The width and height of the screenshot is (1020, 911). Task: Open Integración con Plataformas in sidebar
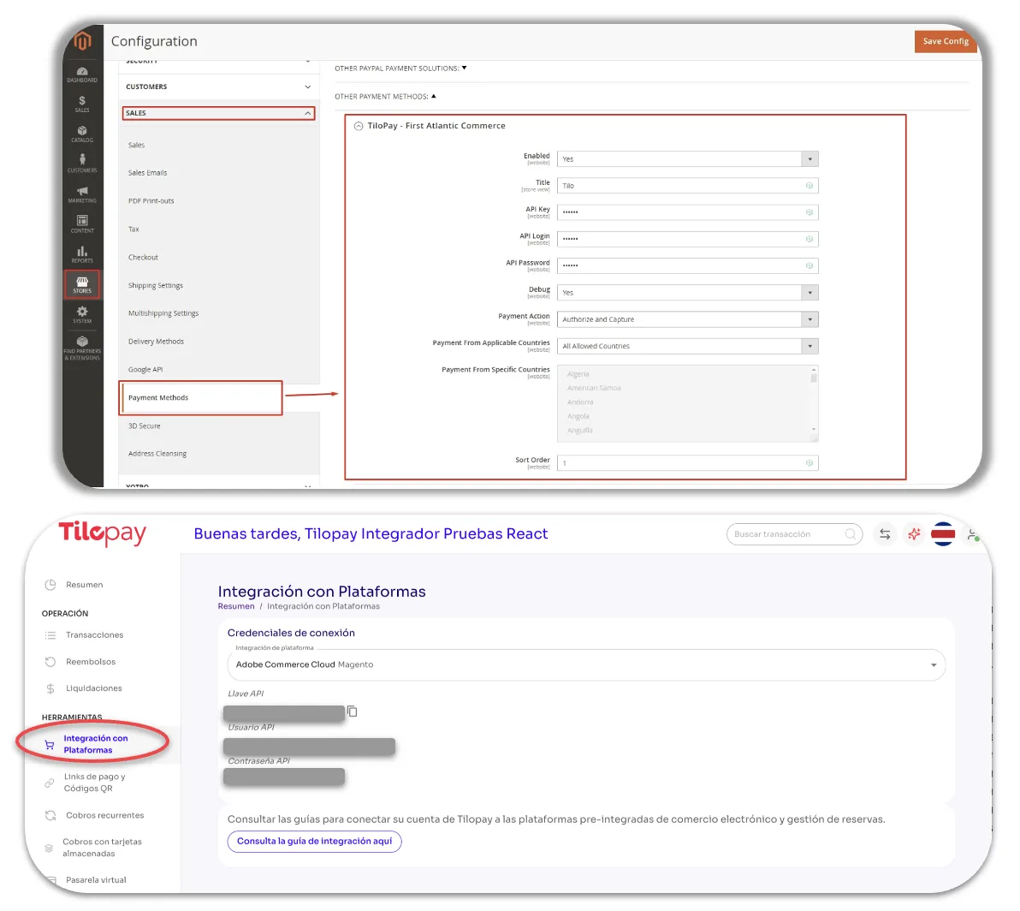[96, 744]
